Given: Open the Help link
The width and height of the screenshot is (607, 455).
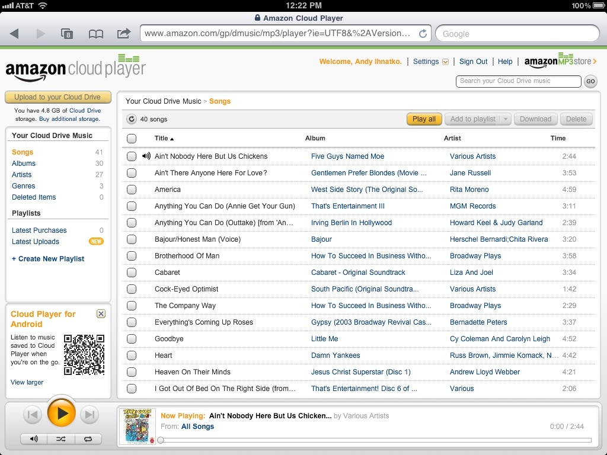Looking at the screenshot, I should point(505,62).
